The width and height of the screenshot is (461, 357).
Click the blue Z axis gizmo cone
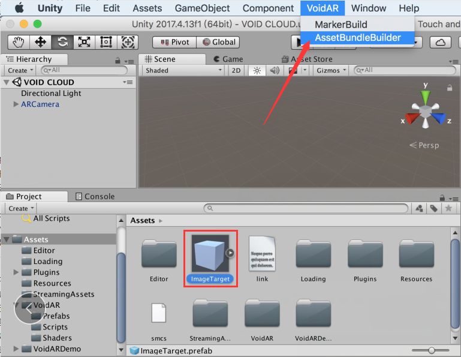(438, 118)
